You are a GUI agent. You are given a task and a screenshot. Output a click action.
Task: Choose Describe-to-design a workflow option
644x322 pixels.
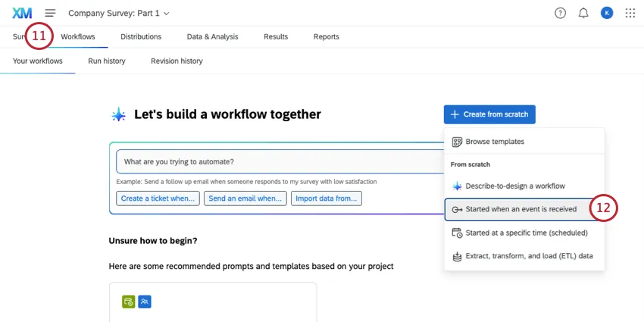[x=514, y=186]
